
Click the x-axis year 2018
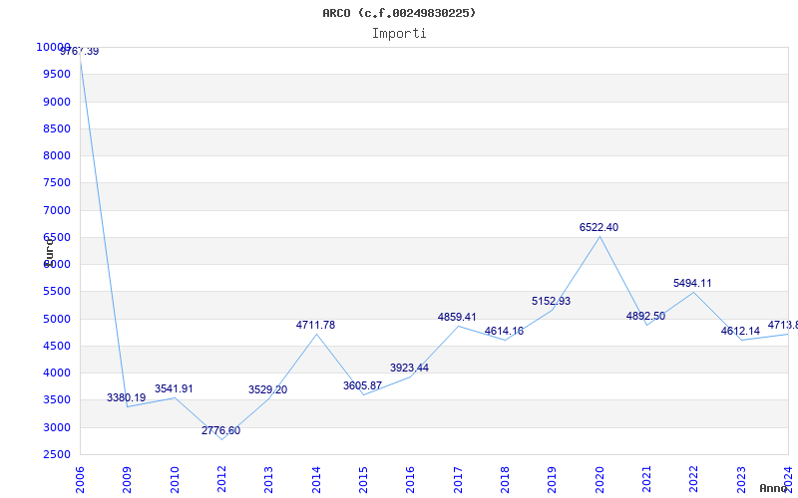tap(506, 480)
